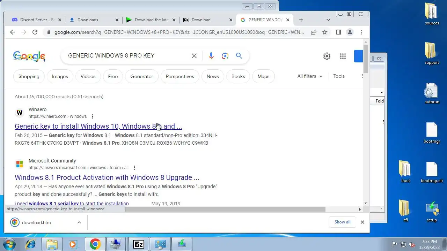Open the dropdown in the background window
This screenshot has width=447, height=251.
click(382, 92)
